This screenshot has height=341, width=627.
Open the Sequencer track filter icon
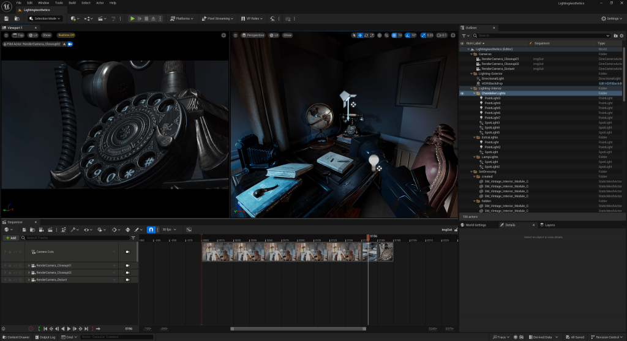point(133,238)
